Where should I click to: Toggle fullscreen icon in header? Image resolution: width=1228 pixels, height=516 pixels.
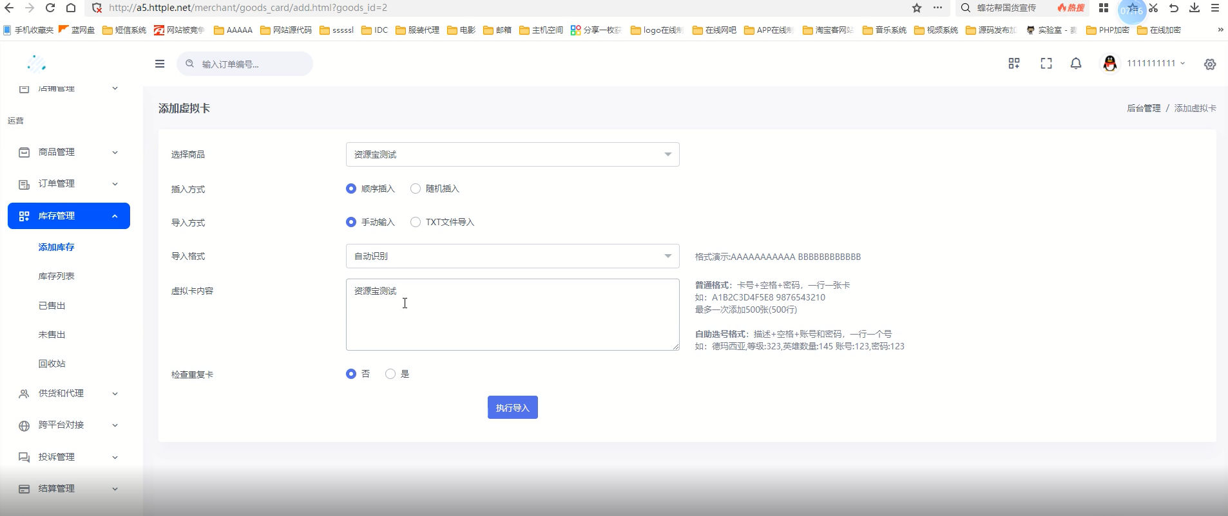click(x=1046, y=63)
